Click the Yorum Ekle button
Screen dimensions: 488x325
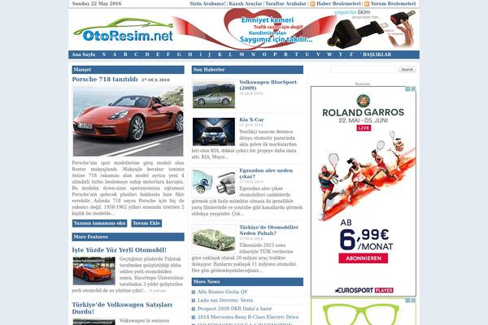[146, 223]
